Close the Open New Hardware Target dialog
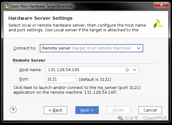 pyautogui.click(x=161, y=5)
